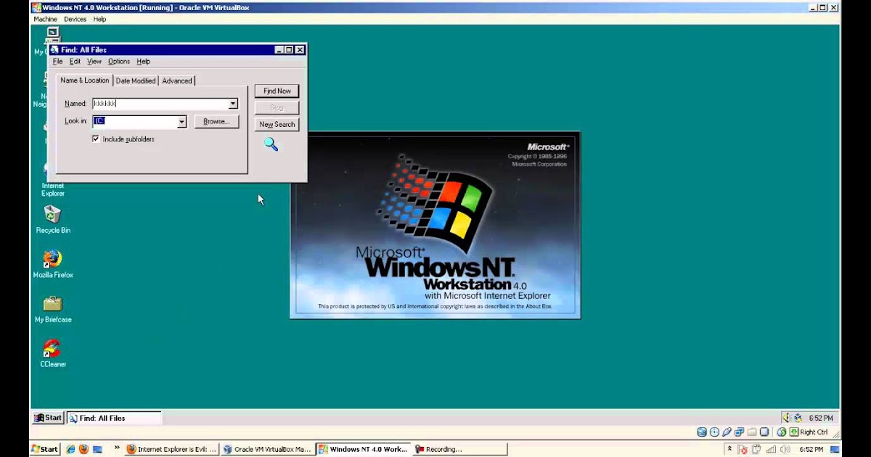Click the VirtualBox mouse integration indicator

(x=782, y=432)
